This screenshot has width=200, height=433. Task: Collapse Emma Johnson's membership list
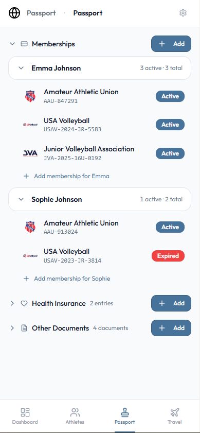21,68
